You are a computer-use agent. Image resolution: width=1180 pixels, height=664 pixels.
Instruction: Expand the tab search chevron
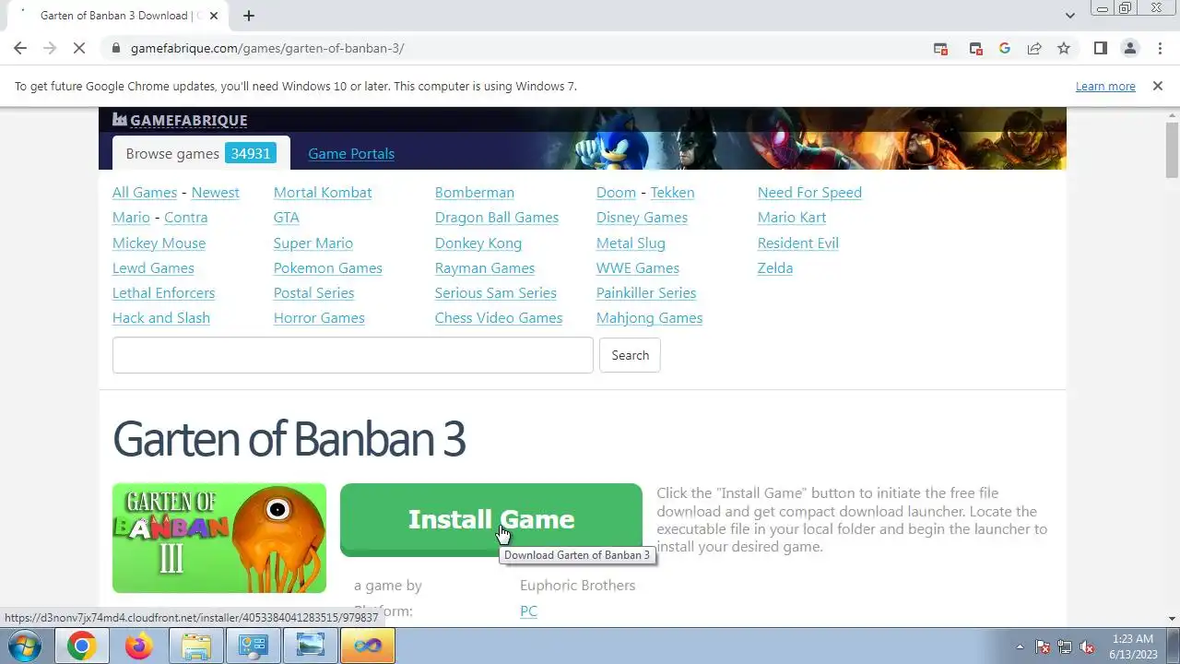pos(1069,16)
